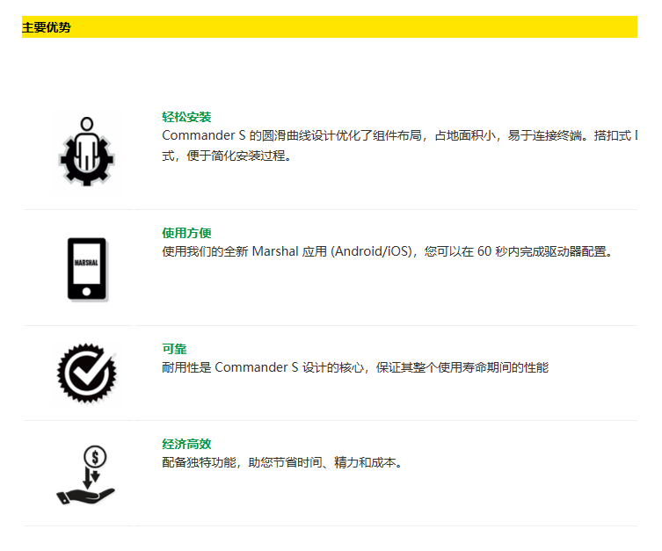Click the 可靠 heading

[174, 349]
